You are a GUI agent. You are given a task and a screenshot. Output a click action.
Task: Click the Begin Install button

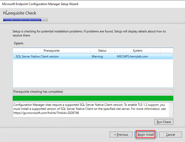pyautogui.click(x=146, y=135)
